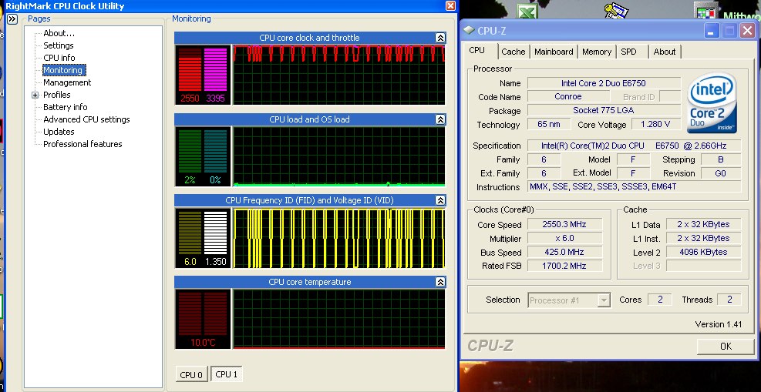Screen dimensions: 761x392
Task: Click the Version 1.41 label in CPU-Z
Action: (719, 325)
